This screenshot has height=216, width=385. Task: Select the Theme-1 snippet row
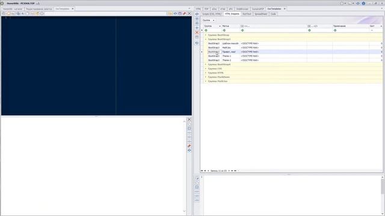pos(295,56)
